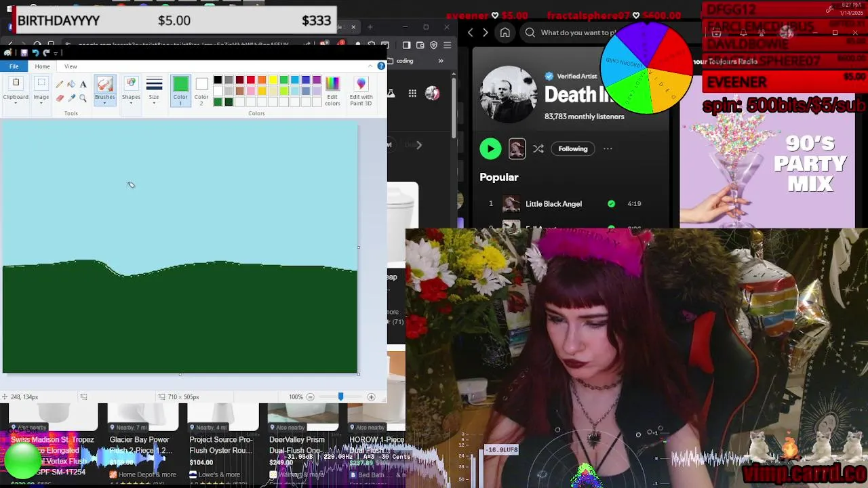Play the artist's music in Spotify
Viewport: 868px width, 488px height.
[x=490, y=148]
